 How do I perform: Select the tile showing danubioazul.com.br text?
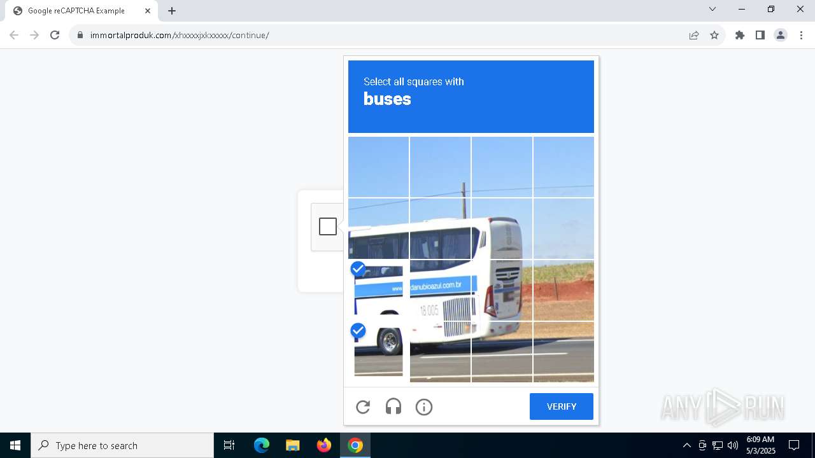[x=440, y=290]
